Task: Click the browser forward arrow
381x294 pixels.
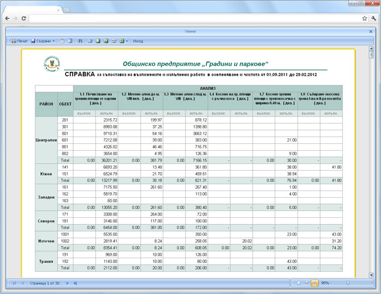Action: [15, 18]
